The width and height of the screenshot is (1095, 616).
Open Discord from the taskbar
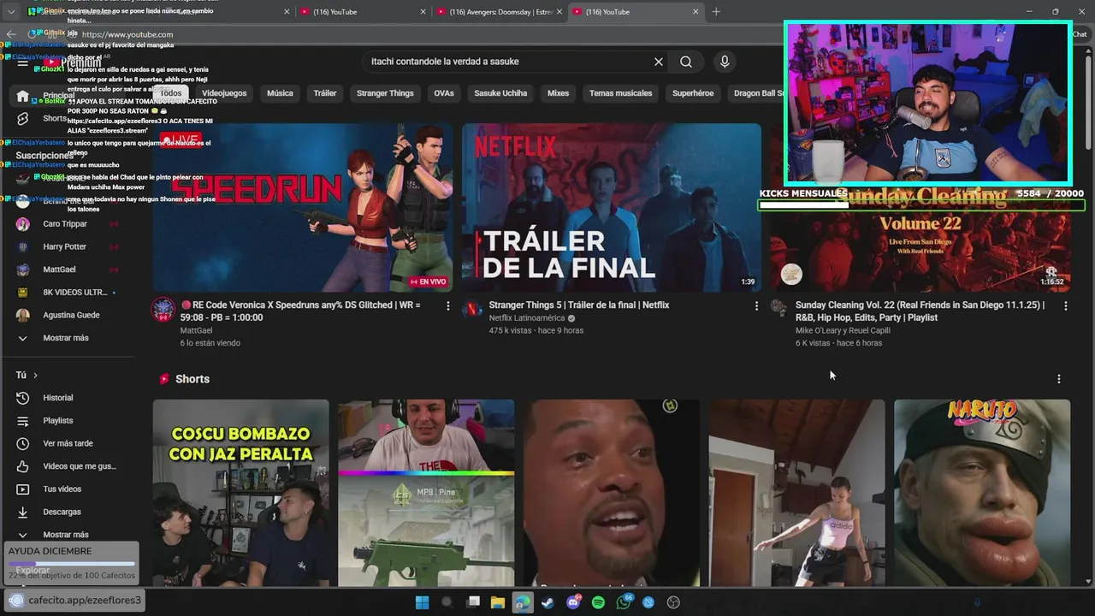click(573, 602)
